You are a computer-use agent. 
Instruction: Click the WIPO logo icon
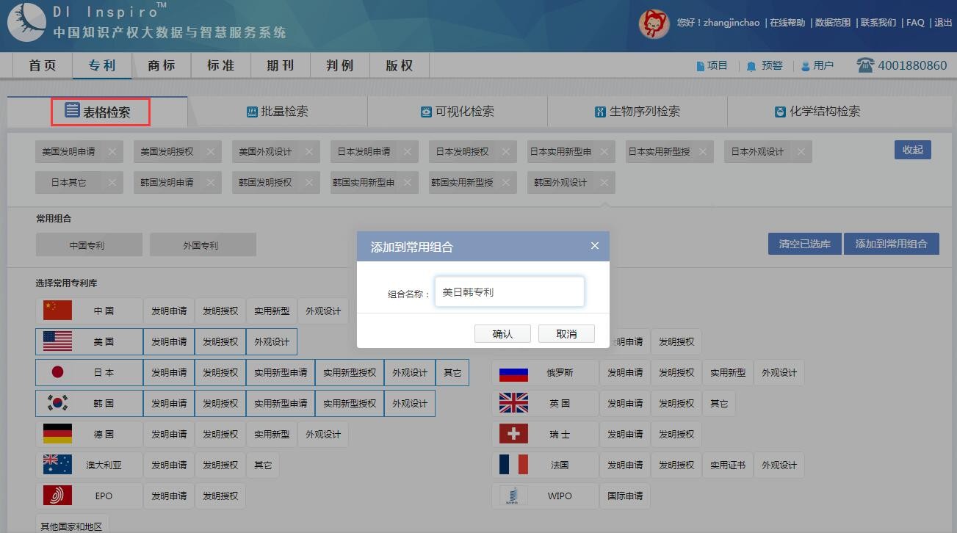tap(513, 496)
